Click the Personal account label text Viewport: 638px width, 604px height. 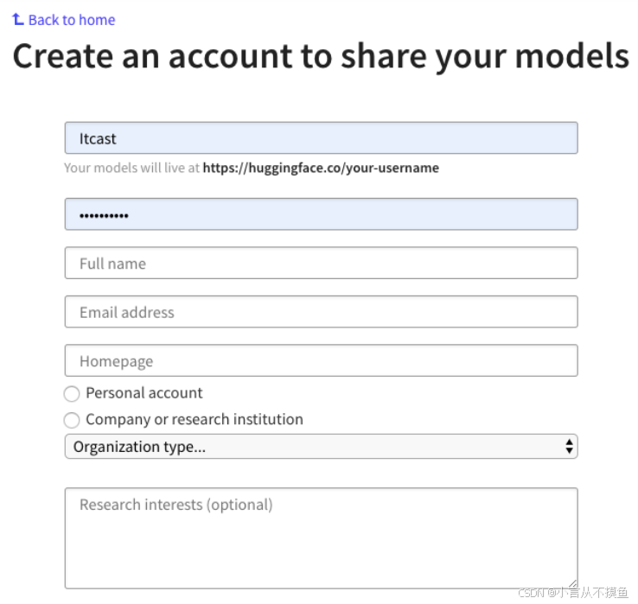(144, 393)
